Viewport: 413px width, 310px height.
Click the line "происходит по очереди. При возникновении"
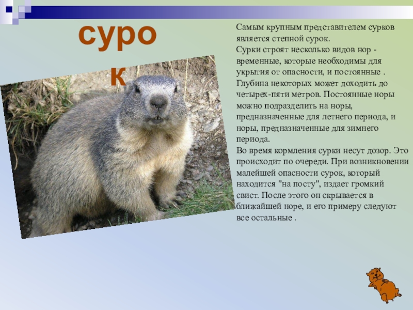point(322,161)
